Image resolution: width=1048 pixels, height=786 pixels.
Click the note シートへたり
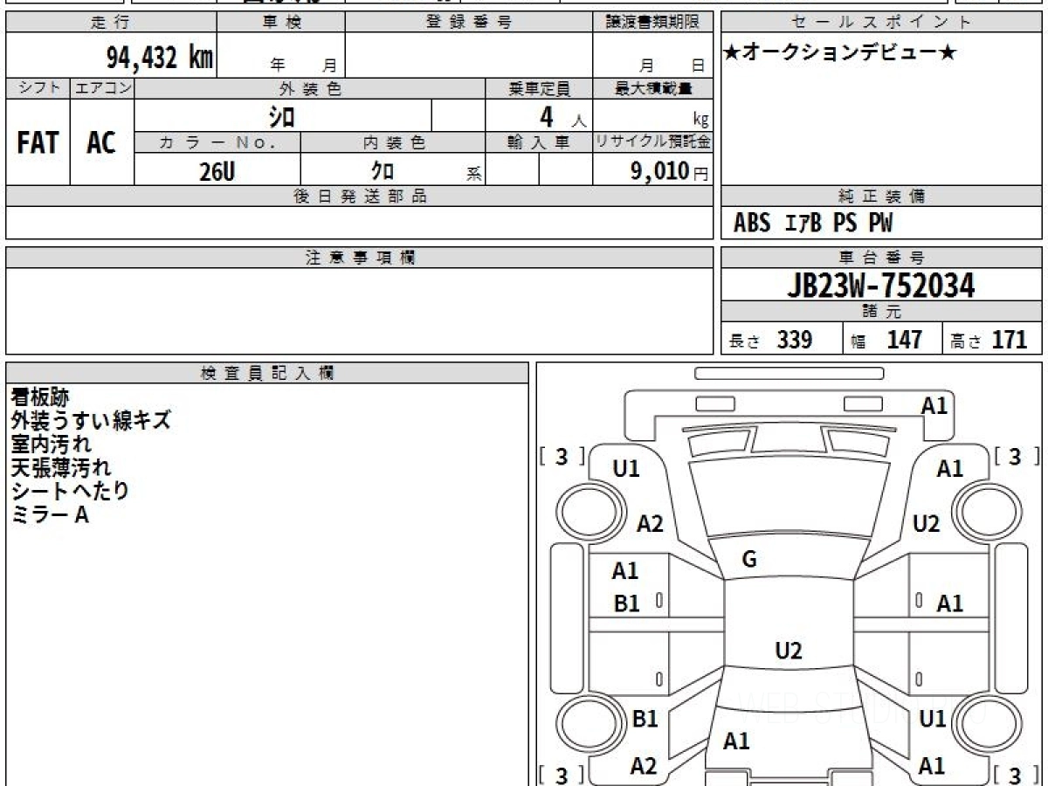[70, 491]
